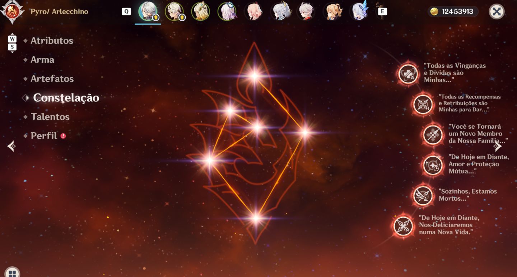Switch to the blond character with upgrade arrow

pyautogui.click(x=174, y=11)
